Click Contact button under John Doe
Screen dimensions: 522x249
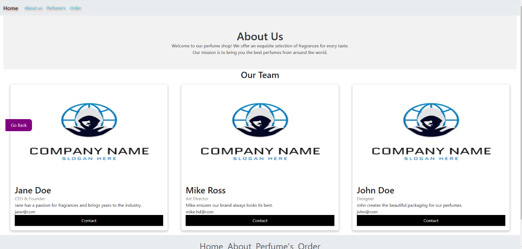[431, 221]
